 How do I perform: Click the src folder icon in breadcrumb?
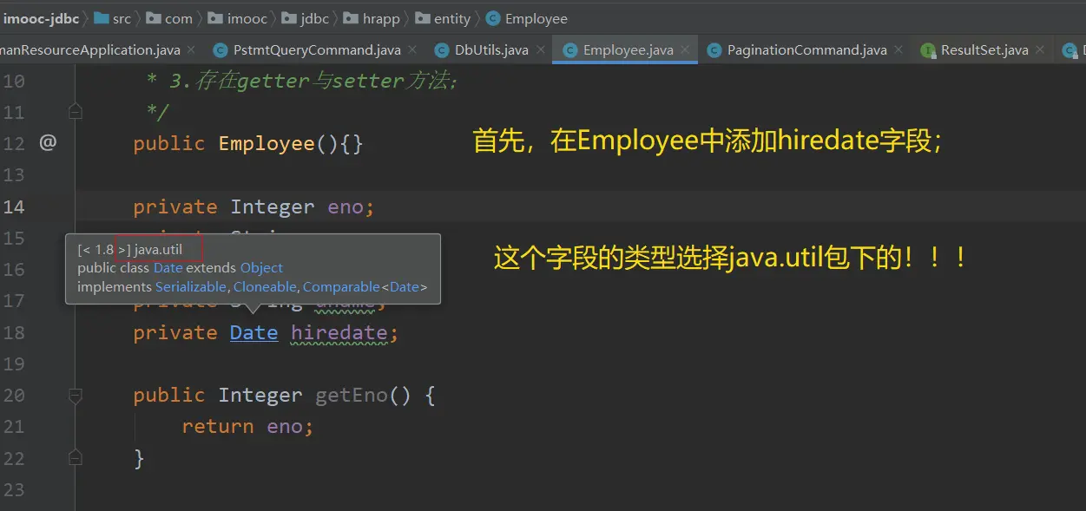coord(101,17)
